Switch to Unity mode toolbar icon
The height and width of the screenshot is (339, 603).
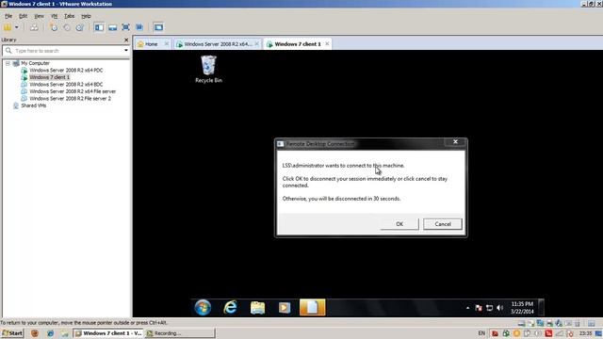[x=139, y=27]
